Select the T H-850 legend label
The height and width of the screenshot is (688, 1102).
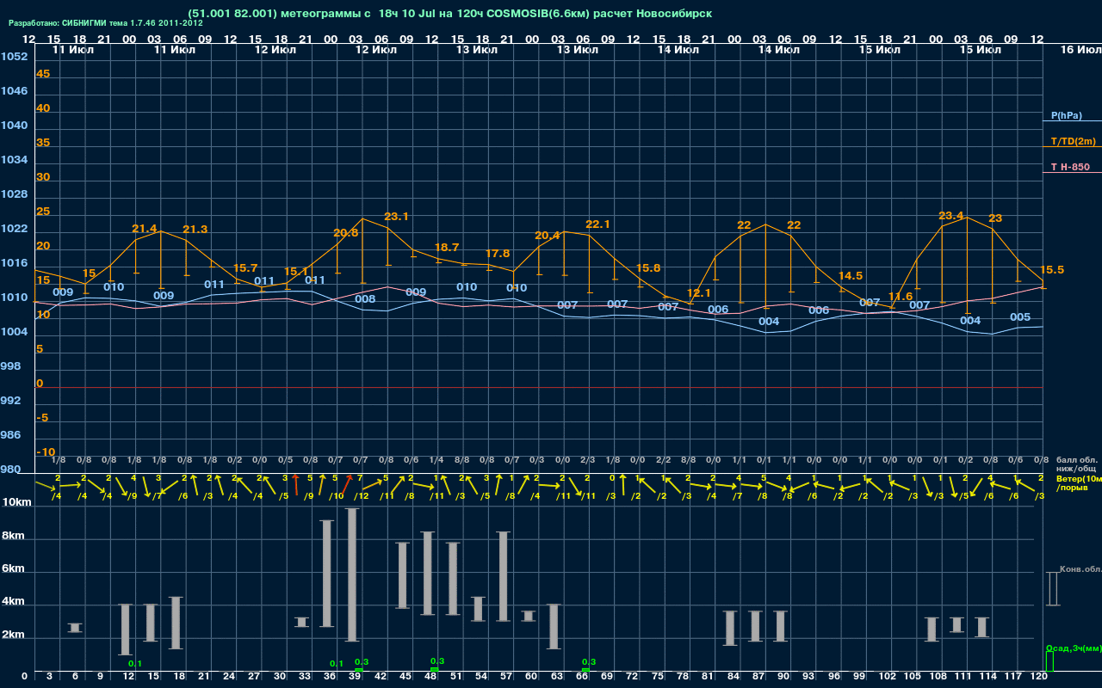point(1069,167)
